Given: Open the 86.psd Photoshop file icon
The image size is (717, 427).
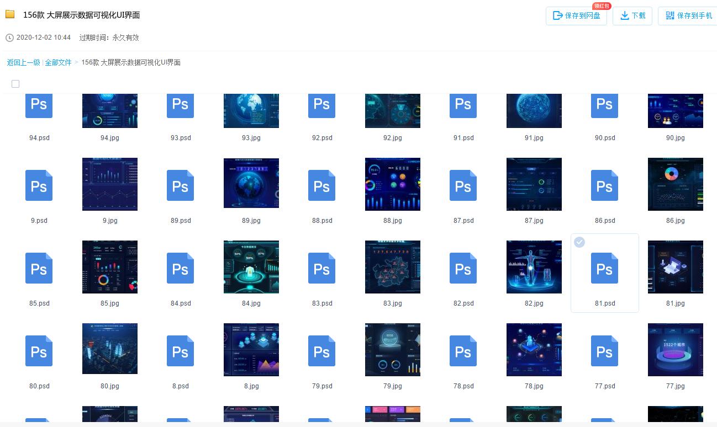Looking at the screenshot, I should 605,185.
